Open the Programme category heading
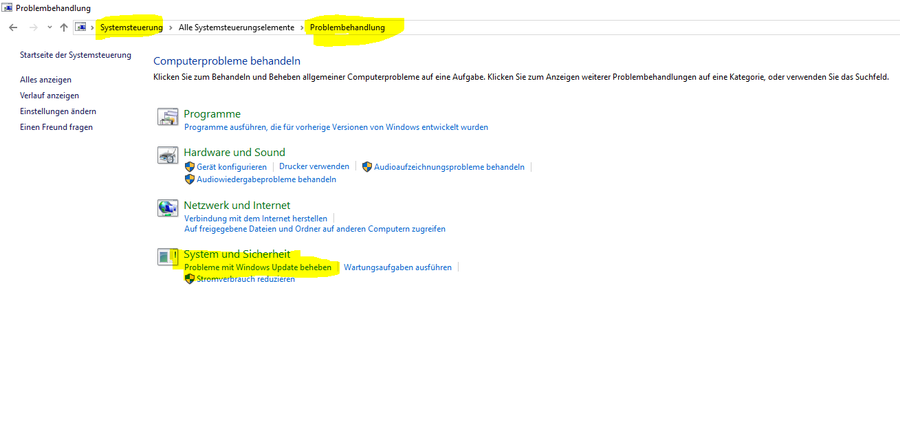The image size is (900, 431). click(212, 114)
